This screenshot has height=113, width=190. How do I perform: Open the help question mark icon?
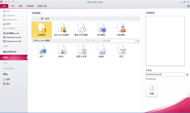click(x=188, y=6)
